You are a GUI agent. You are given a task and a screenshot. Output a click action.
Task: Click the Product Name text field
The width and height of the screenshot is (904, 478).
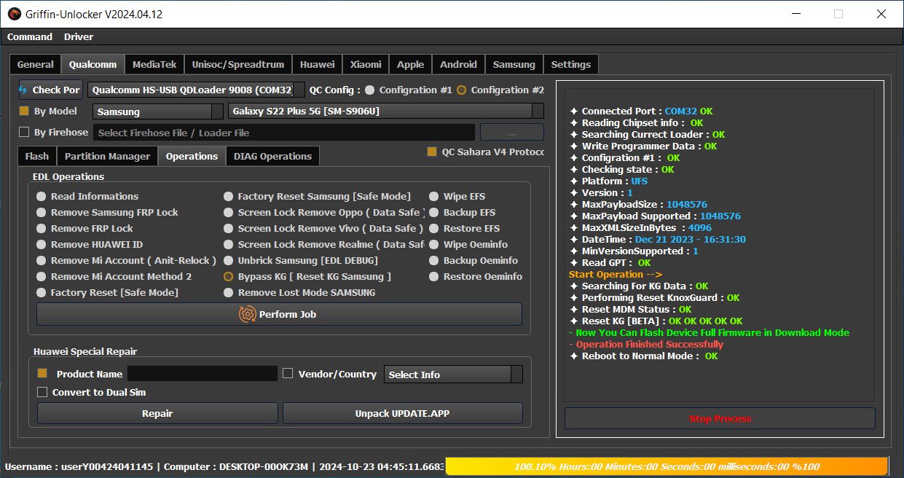coord(203,374)
